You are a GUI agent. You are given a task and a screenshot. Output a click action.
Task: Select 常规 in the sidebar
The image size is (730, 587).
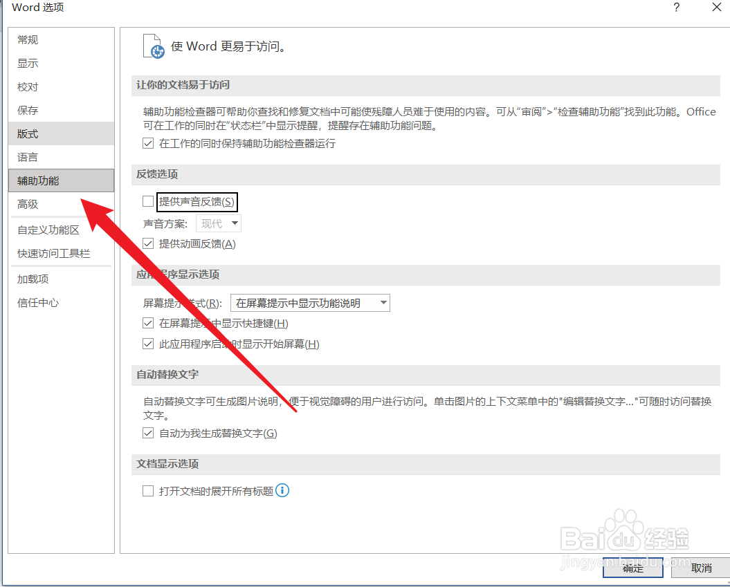(28, 39)
